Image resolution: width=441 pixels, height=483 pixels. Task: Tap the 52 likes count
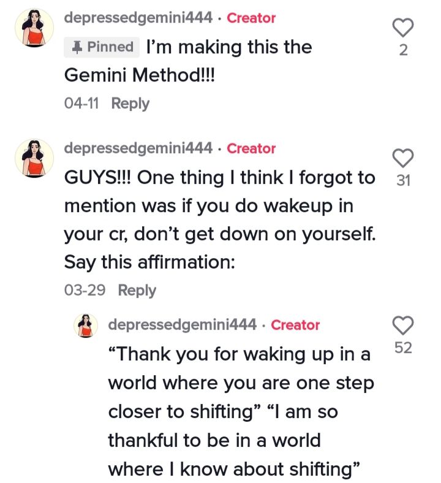pos(403,348)
